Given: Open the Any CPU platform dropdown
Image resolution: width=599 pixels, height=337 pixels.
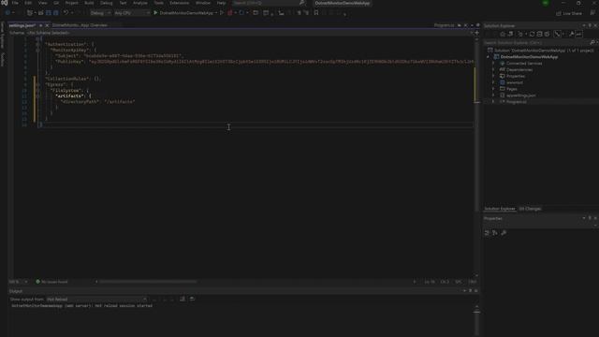Looking at the screenshot, I should (132, 13).
